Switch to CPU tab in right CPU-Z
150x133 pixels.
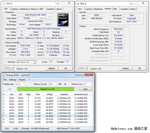(x=80, y=9)
